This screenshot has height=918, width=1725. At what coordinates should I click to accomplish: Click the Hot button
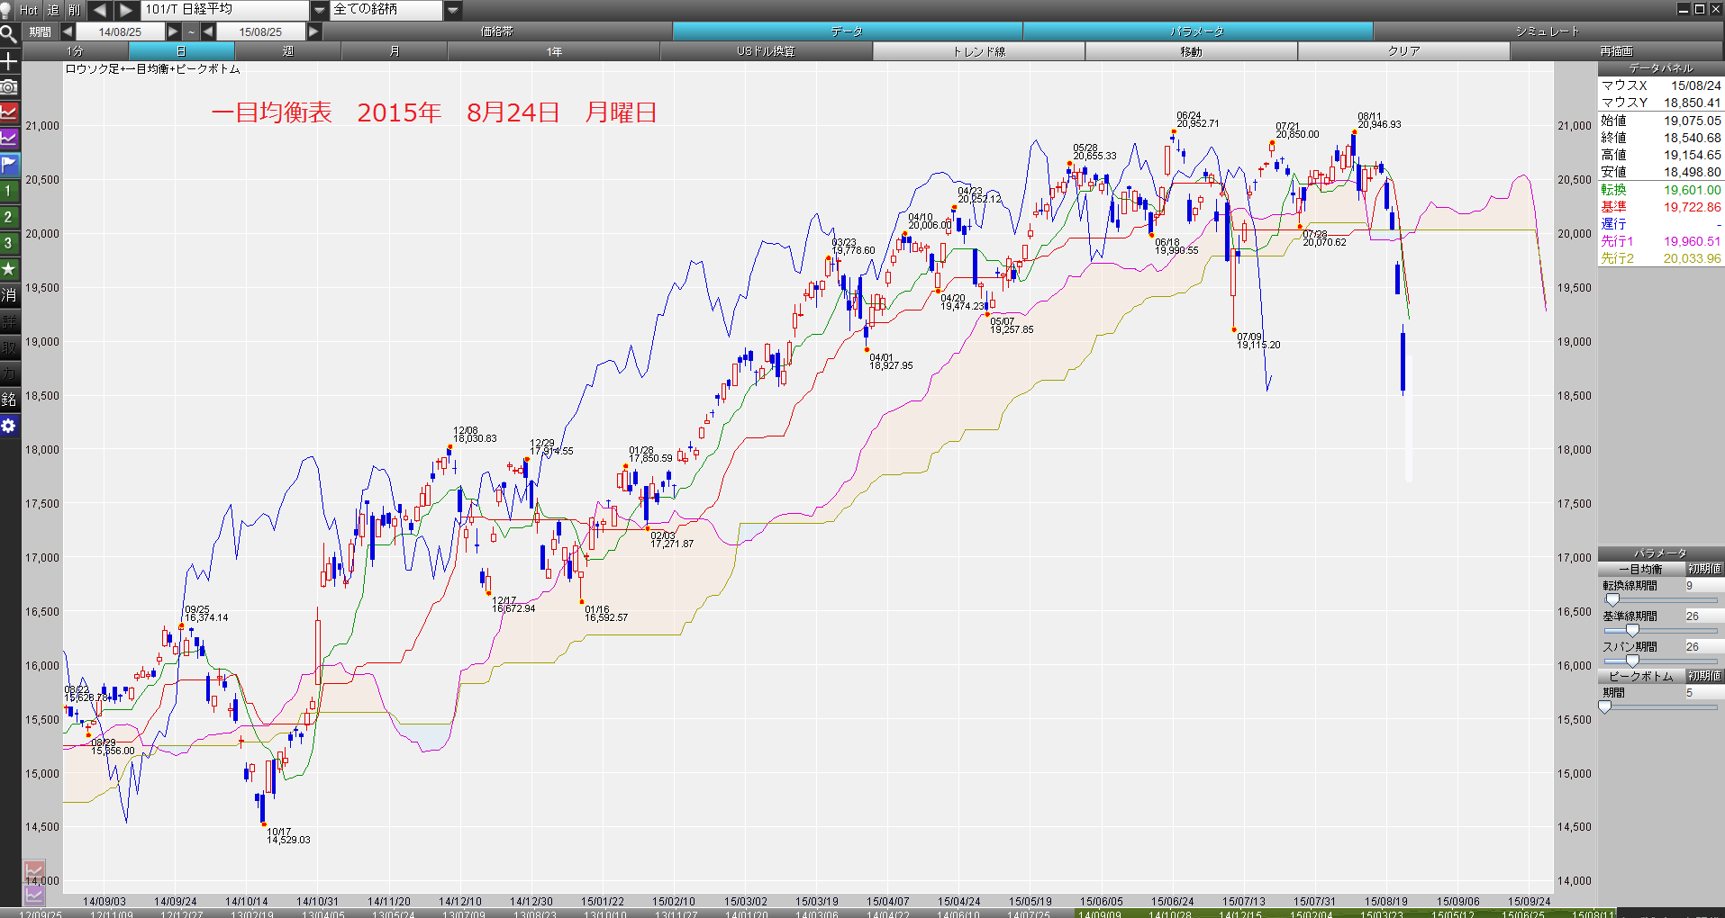pyautogui.click(x=29, y=10)
